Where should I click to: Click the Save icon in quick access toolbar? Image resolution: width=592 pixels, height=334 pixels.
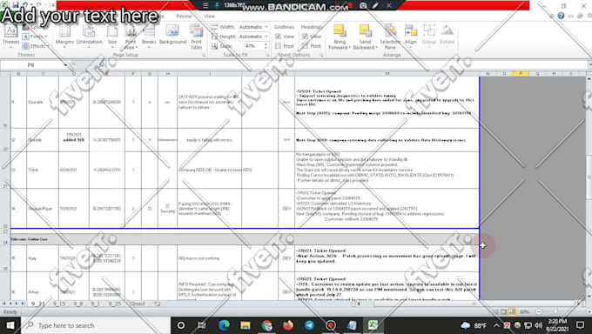[16, 5]
